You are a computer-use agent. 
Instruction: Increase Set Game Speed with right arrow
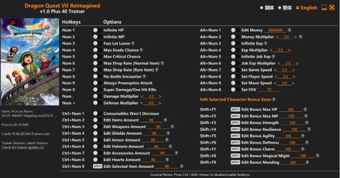[294, 70]
